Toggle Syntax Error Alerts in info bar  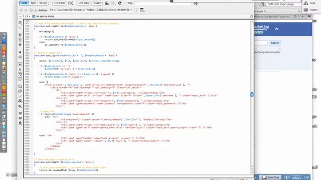pos(20,79)
